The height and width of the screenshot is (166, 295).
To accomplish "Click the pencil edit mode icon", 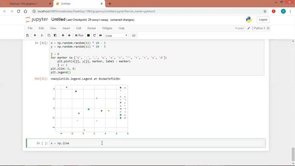I will (248, 28).
